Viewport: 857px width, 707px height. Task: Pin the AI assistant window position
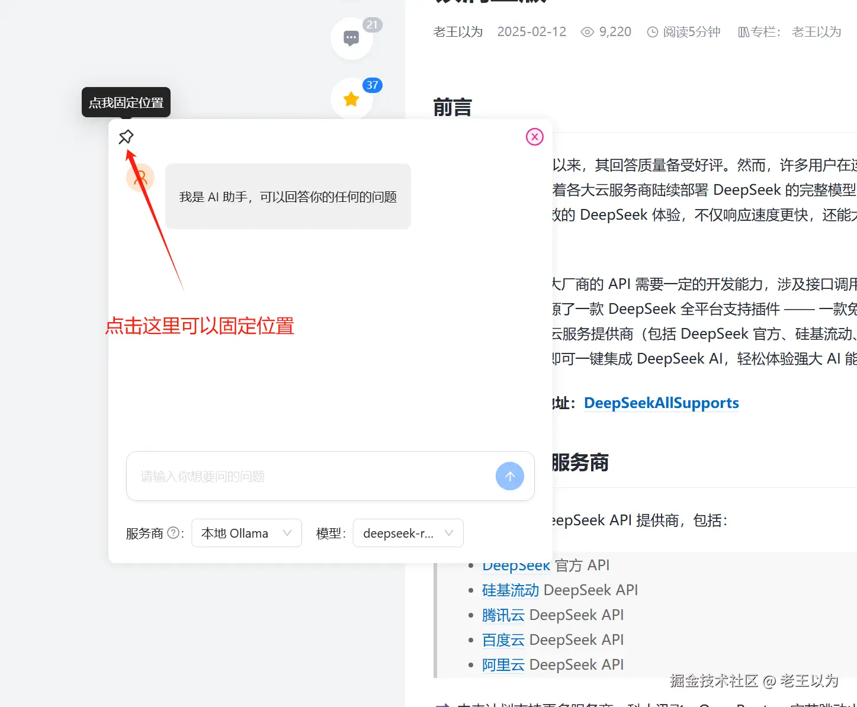click(126, 136)
